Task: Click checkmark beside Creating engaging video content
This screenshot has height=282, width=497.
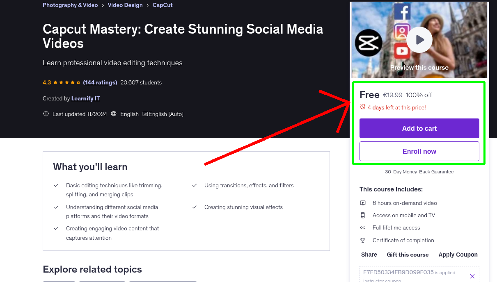Action: [x=56, y=228]
